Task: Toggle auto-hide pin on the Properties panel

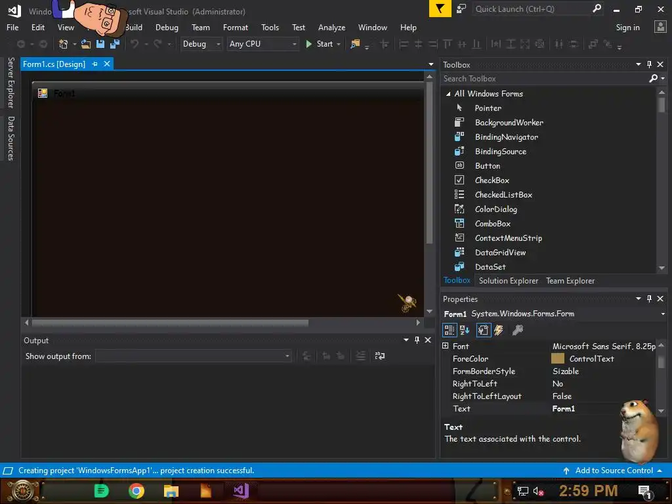Action: pos(649,299)
